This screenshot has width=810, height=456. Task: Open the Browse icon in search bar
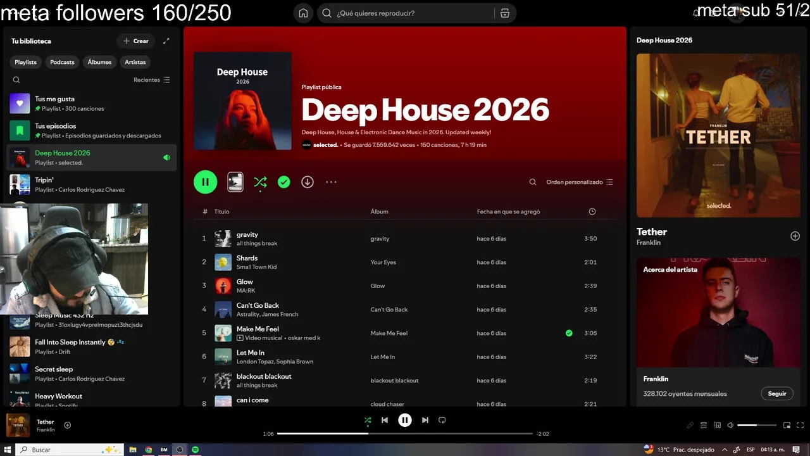504,13
